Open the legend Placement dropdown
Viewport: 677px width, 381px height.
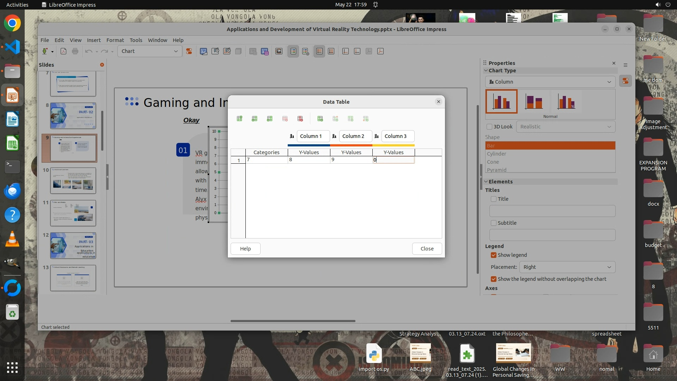tap(567, 267)
